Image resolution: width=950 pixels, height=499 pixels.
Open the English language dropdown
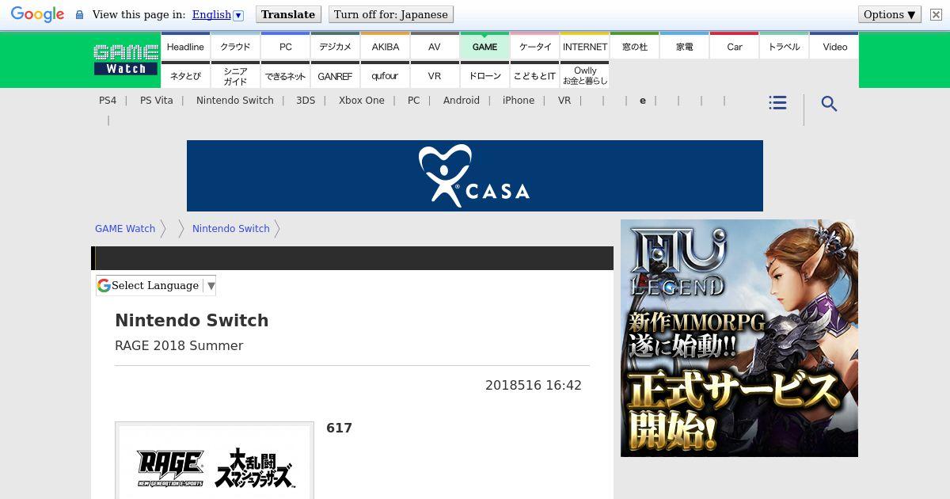(x=218, y=14)
